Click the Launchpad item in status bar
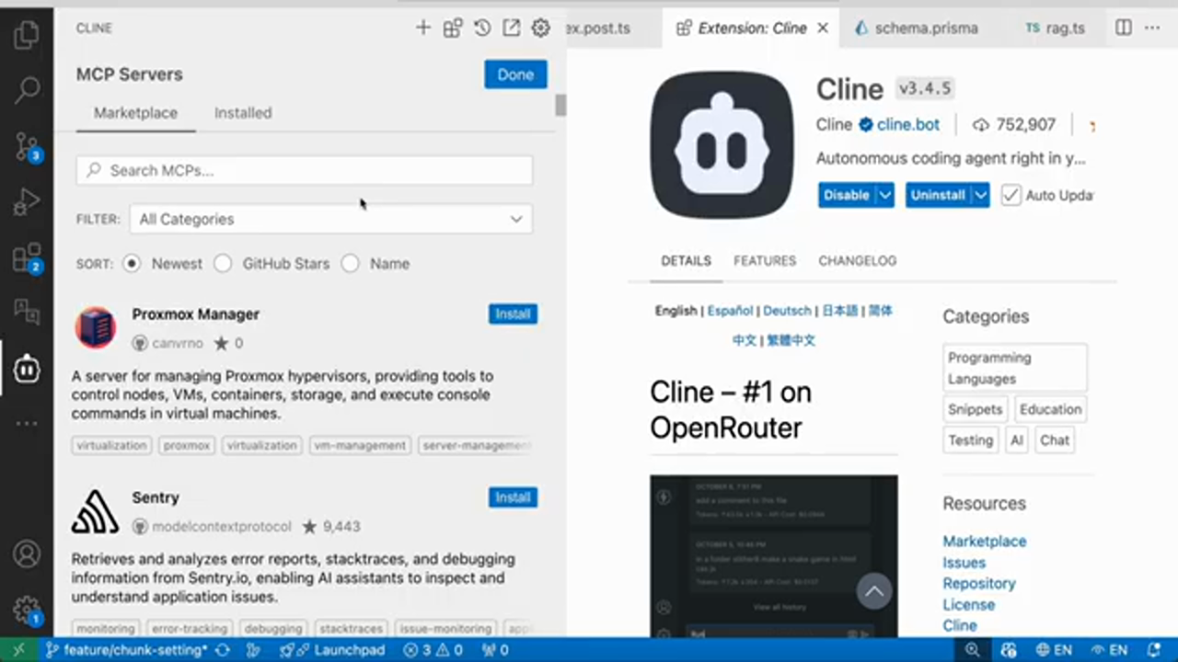The width and height of the screenshot is (1178, 662). click(x=332, y=650)
